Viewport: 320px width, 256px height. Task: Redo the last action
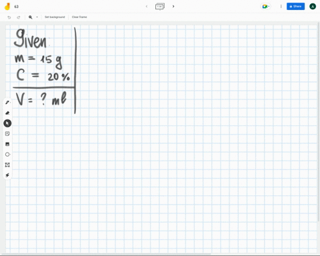(19, 17)
